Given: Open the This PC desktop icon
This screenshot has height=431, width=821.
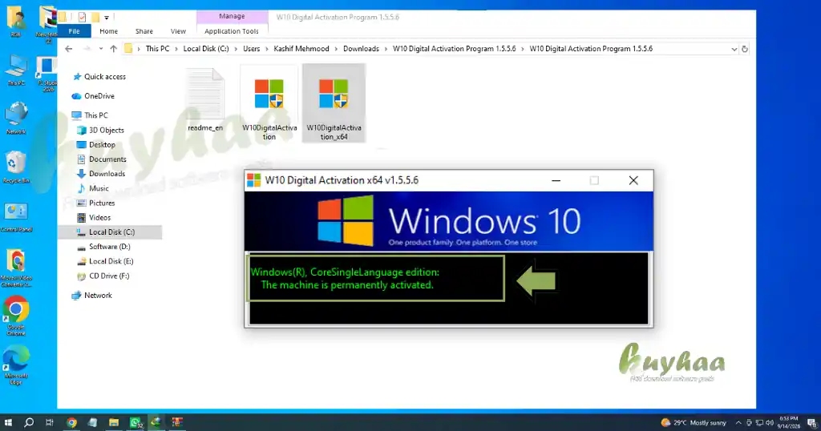Looking at the screenshot, I should pyautogui.click(x=16, y=70).
